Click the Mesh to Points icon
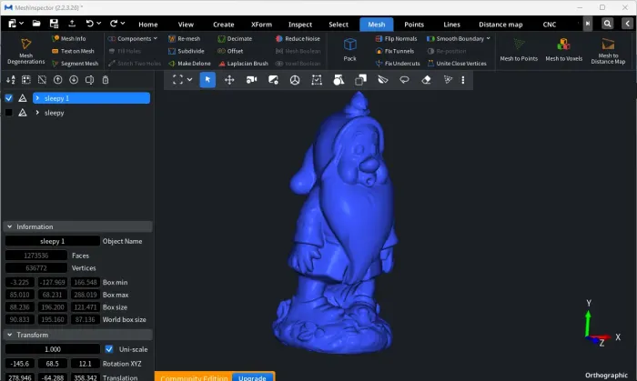The image size is (637, 381). tap(519, 49)
